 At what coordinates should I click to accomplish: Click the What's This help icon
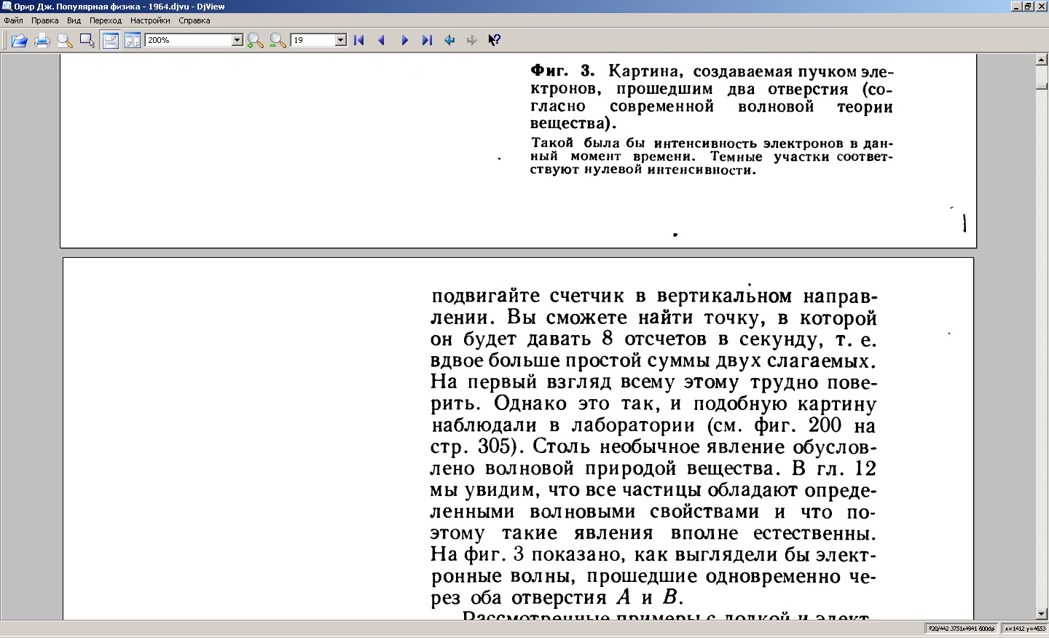(494, 41)
